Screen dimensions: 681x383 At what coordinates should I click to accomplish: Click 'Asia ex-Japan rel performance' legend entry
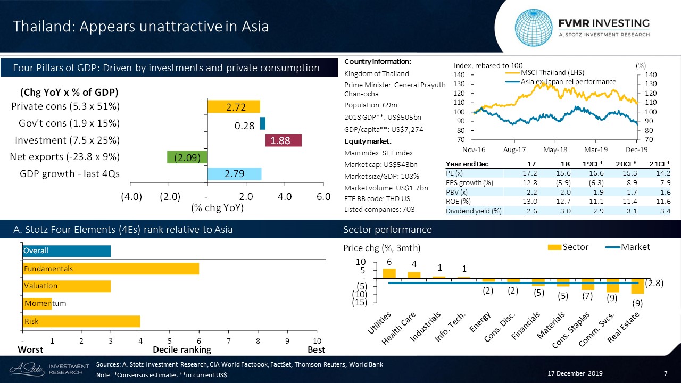pos(560,81)
